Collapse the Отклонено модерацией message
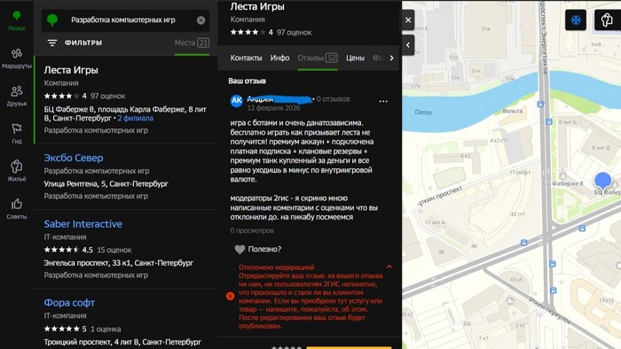621x349 pixels. click(x=389, y=267)
